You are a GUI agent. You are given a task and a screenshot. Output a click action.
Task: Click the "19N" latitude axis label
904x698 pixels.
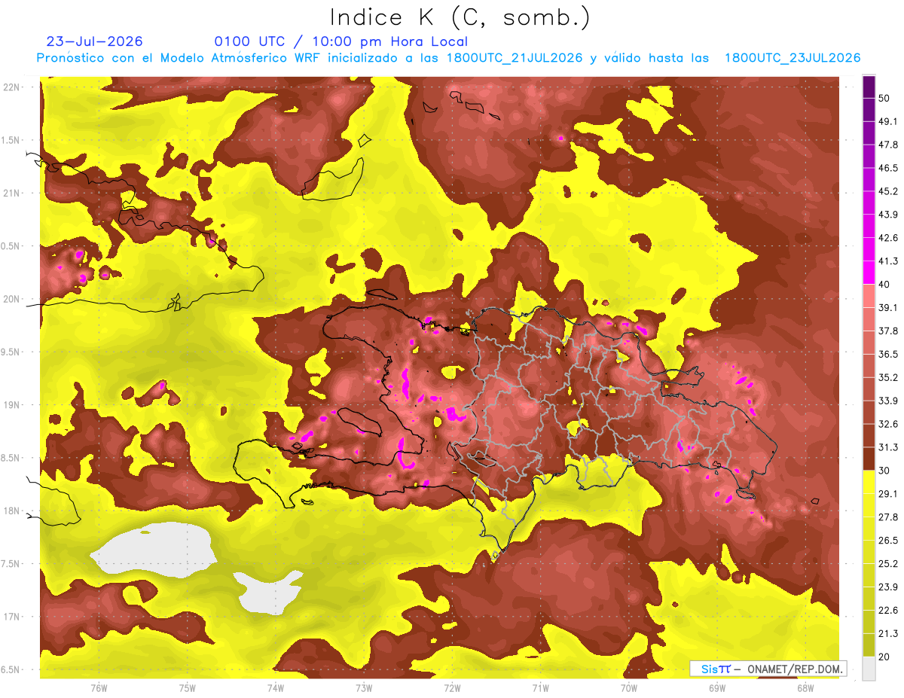point(11,405)
